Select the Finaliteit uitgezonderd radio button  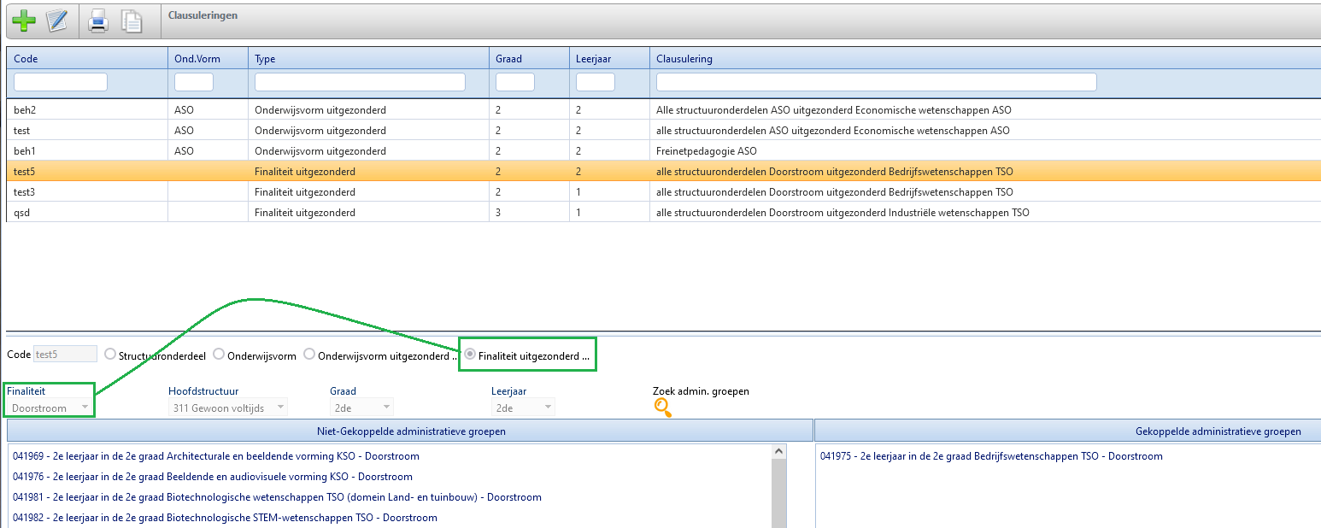click(x=470, y=355)
